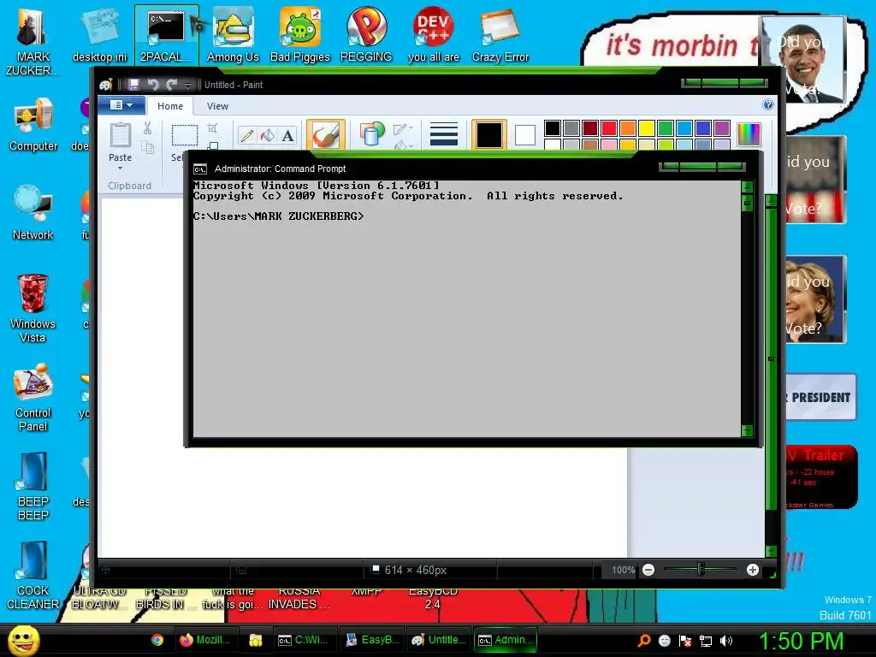
Task: Select Color 2 white swatch
Action: (524, 134)
